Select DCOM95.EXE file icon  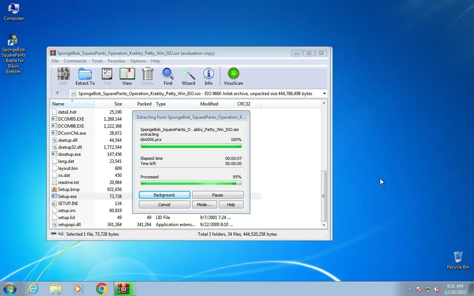click(x=55, y=119)
